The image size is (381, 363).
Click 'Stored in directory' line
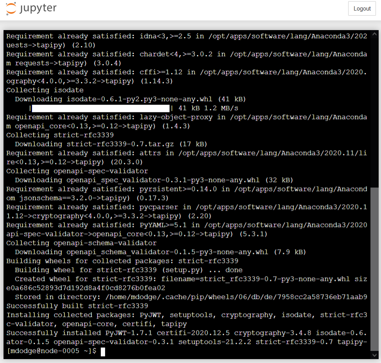coord(191,297)
